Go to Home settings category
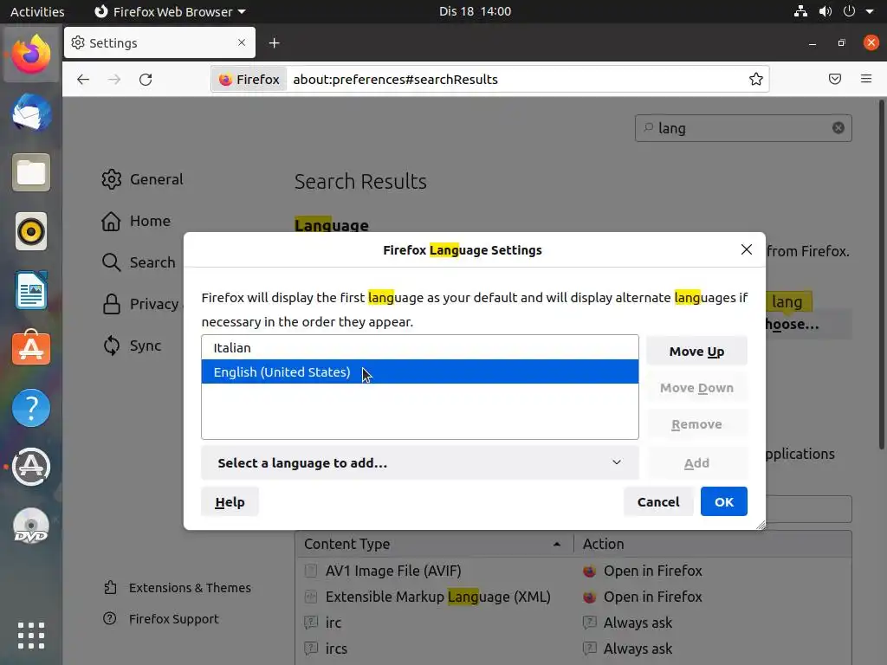 click(x=136, y=221)
